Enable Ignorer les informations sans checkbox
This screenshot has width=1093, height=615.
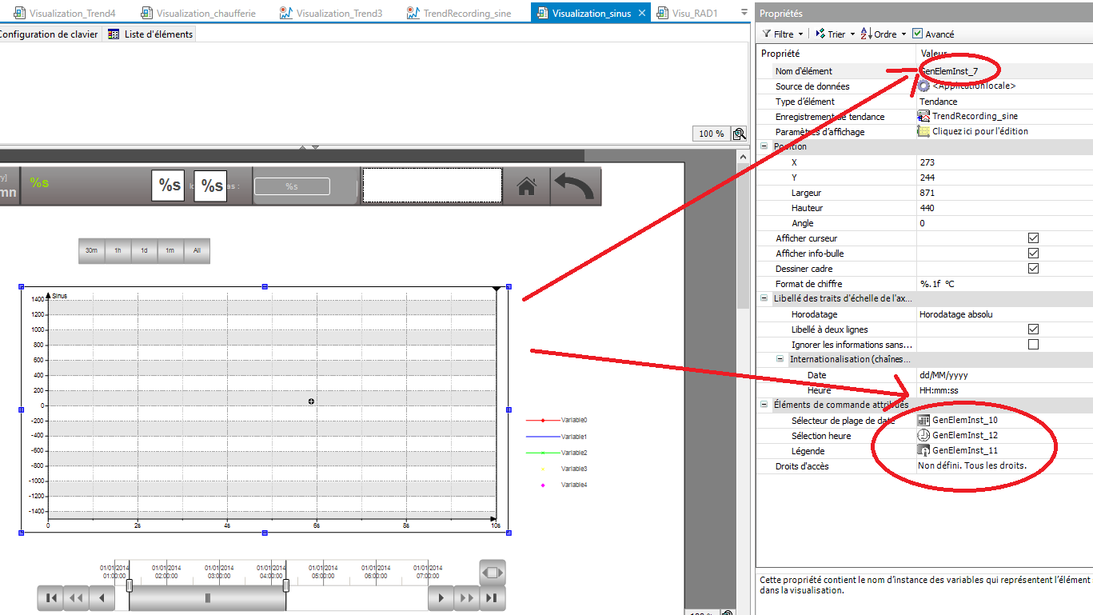[1033, 345]
